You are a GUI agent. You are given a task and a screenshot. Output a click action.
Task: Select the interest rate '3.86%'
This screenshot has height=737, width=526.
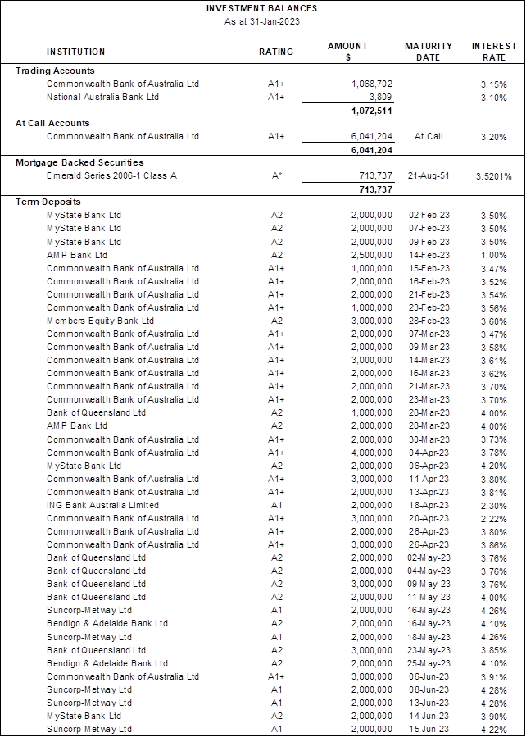[x=493, y=545]
